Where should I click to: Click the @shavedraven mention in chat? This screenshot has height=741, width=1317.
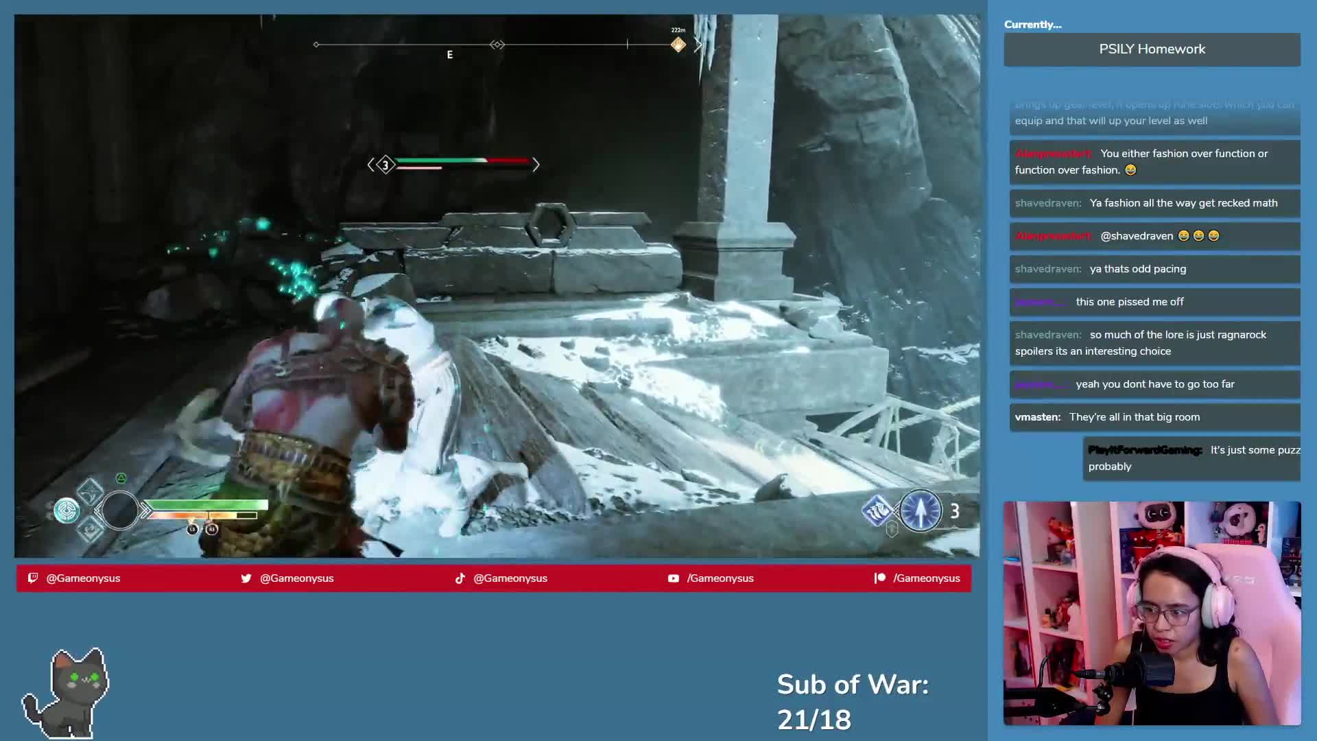pos(1137,236)
